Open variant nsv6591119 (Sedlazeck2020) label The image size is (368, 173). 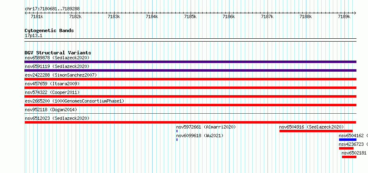tap(57, 66)
